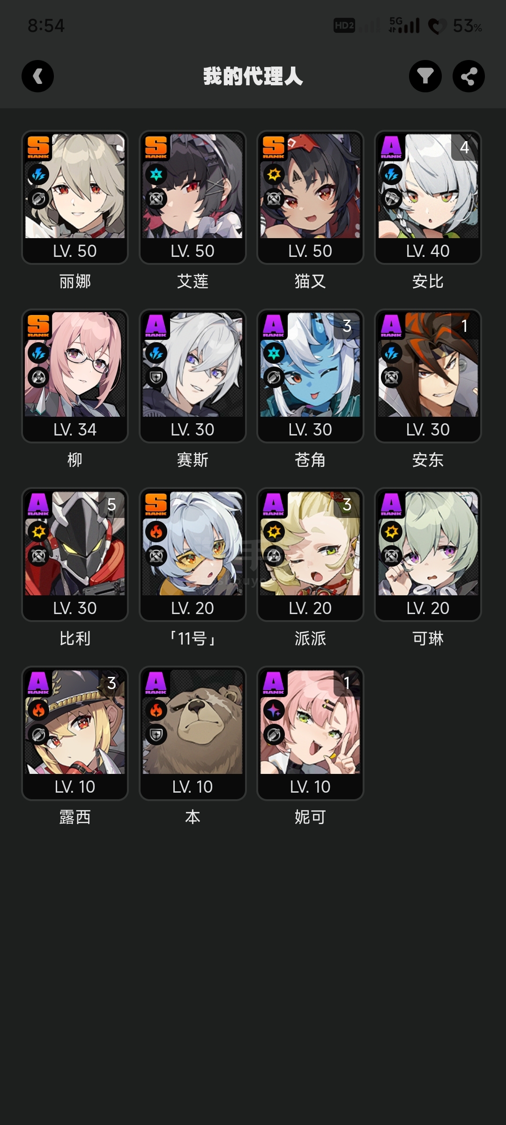Click the ice attribute icon on 艾莲's card

156,175
